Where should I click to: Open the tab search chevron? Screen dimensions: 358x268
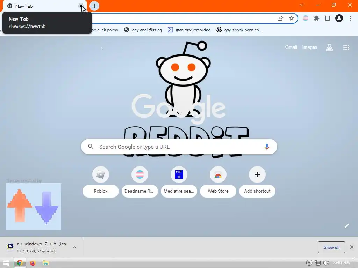coord(302,5)
